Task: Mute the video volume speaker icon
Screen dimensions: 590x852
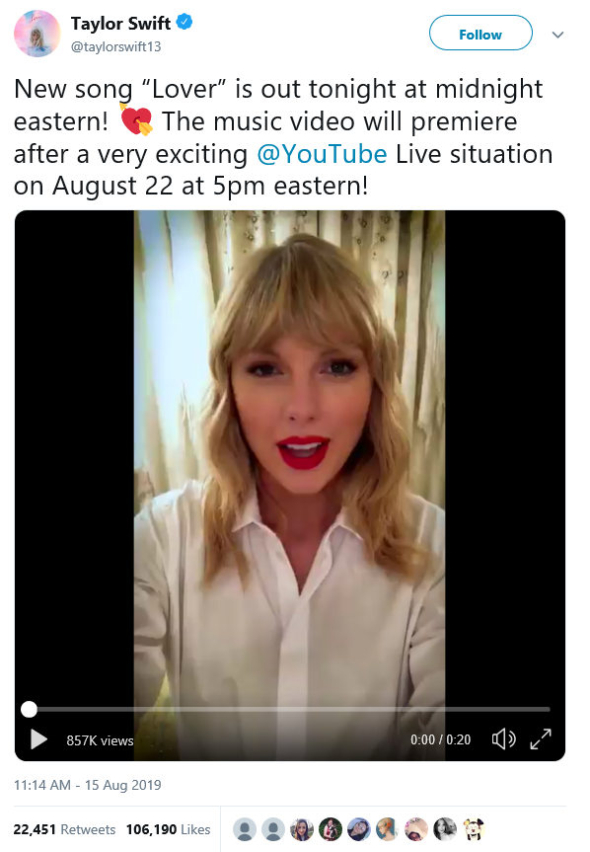Action: click(504, 739)
